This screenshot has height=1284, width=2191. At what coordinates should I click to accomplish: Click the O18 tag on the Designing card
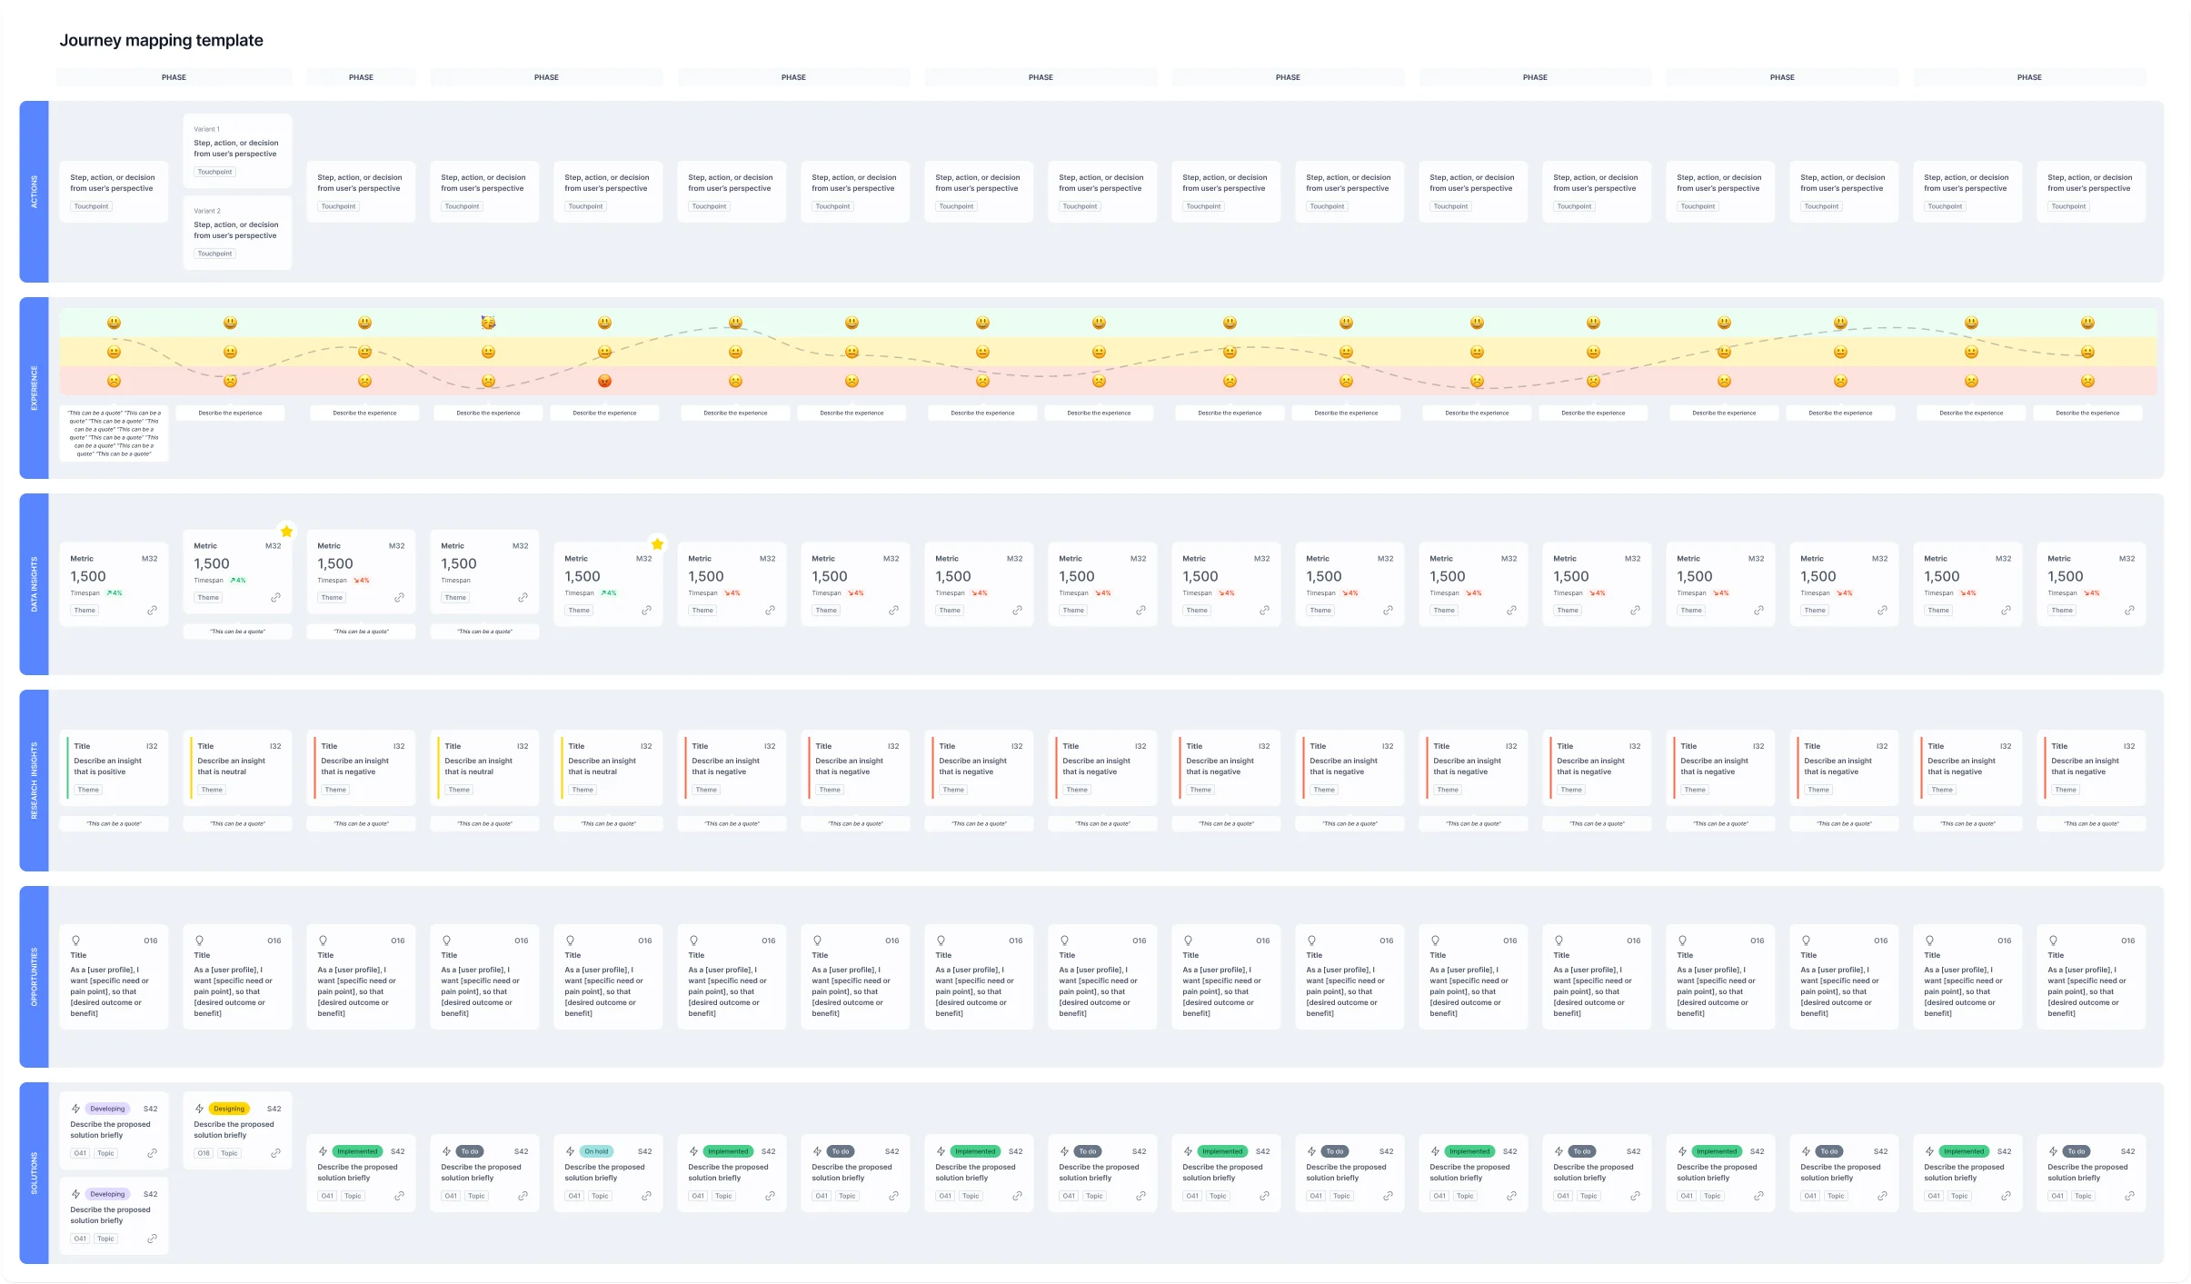coord(204,1153)
